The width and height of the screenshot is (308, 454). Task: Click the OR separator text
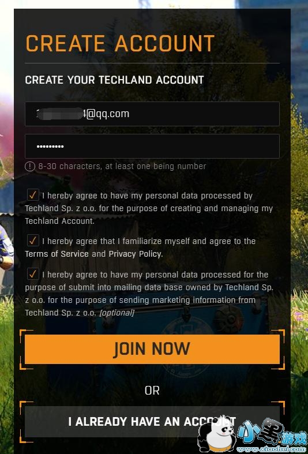pos(152,391)
